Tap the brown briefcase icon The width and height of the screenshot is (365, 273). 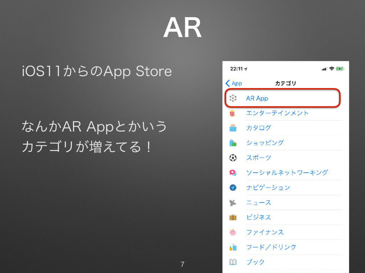233,217
